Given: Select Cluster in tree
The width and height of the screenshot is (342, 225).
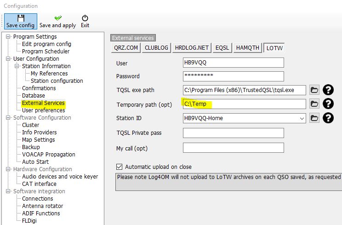Looking at the screenshot, I should (x=30, y=125).
